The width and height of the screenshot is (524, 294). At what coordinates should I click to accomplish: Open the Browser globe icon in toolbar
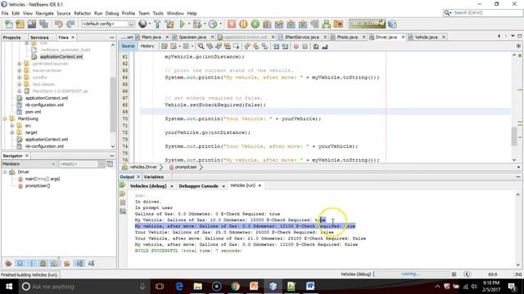click(142, 24)
